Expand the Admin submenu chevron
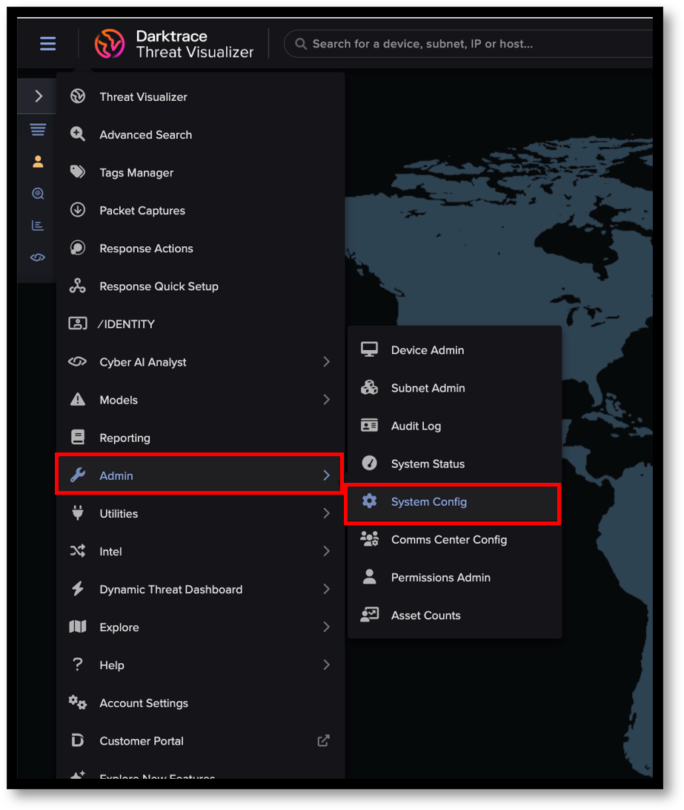 point(326,475)
